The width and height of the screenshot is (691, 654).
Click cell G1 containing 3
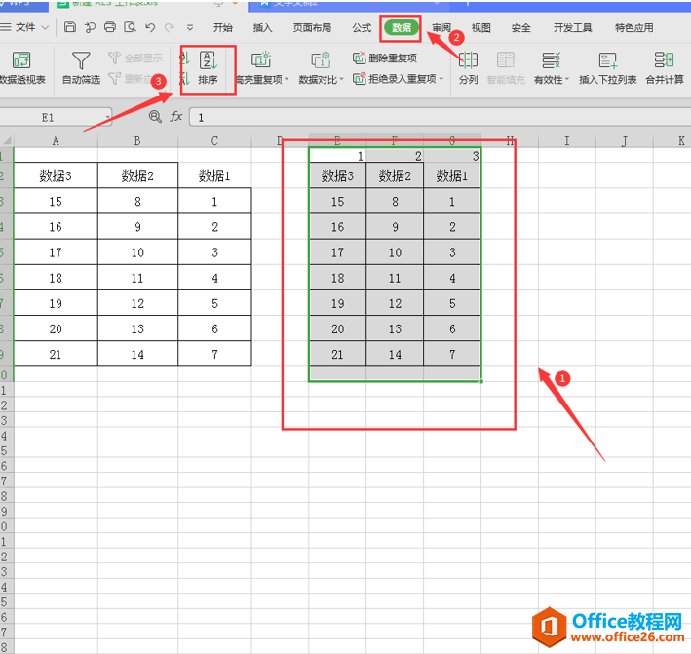click(451, 156)
